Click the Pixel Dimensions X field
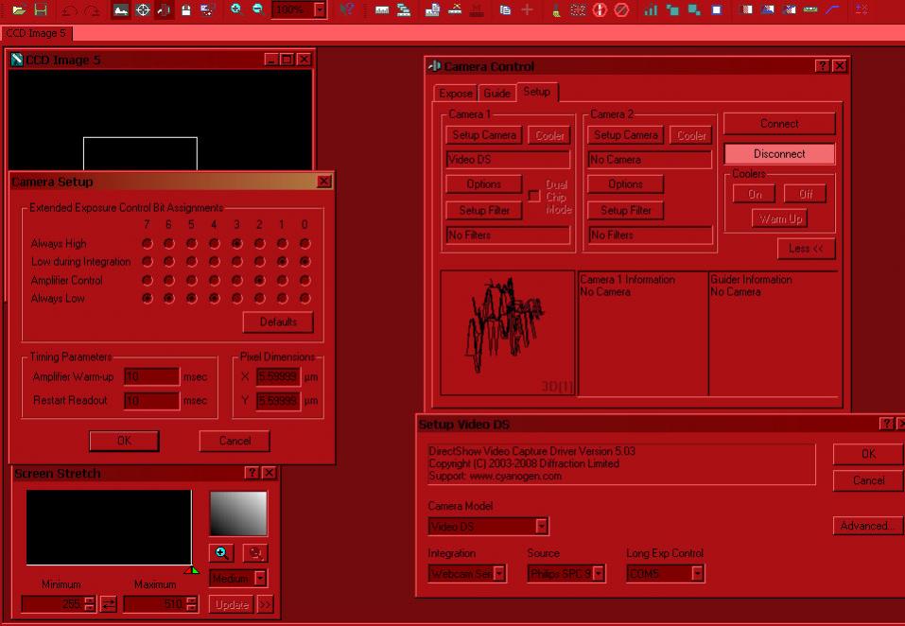 point(278,376)
